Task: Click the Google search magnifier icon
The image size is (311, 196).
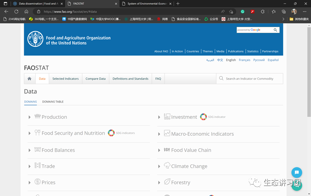Action: point(275,30)
